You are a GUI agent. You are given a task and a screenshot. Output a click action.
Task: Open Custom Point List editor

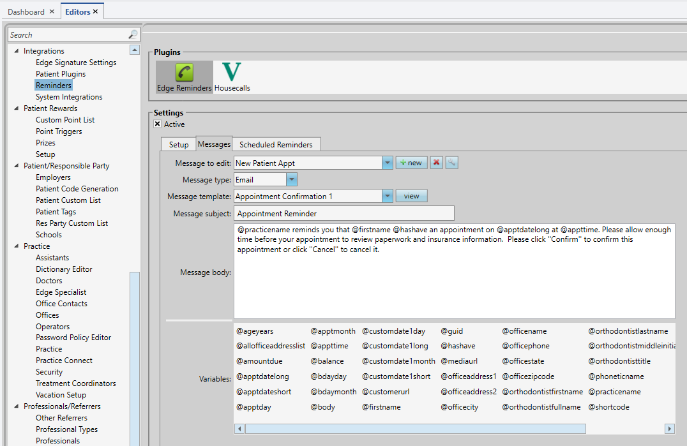pyautogui.click(x=65, y=120)
